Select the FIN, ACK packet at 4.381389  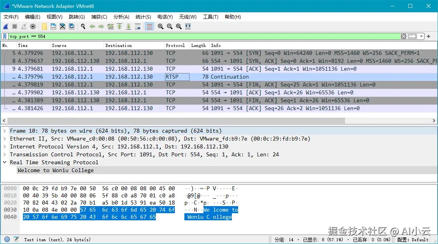(x=219, y=100)
